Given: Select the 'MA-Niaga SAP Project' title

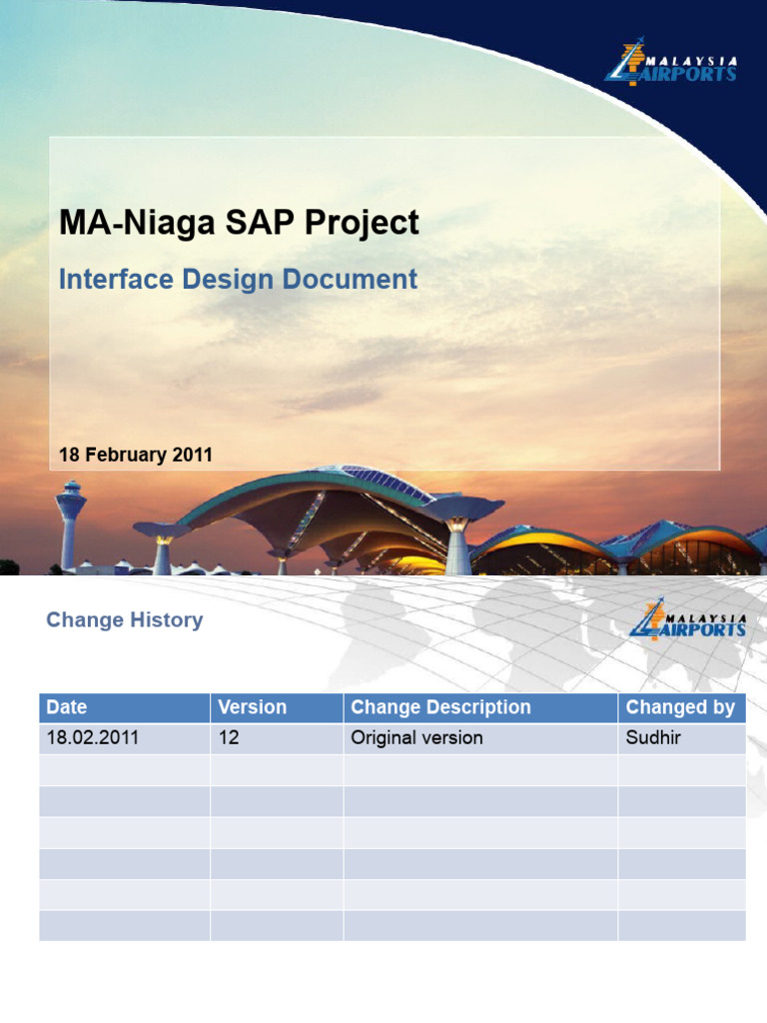Looking at the screenshot, I should click(x=239, y=222).
